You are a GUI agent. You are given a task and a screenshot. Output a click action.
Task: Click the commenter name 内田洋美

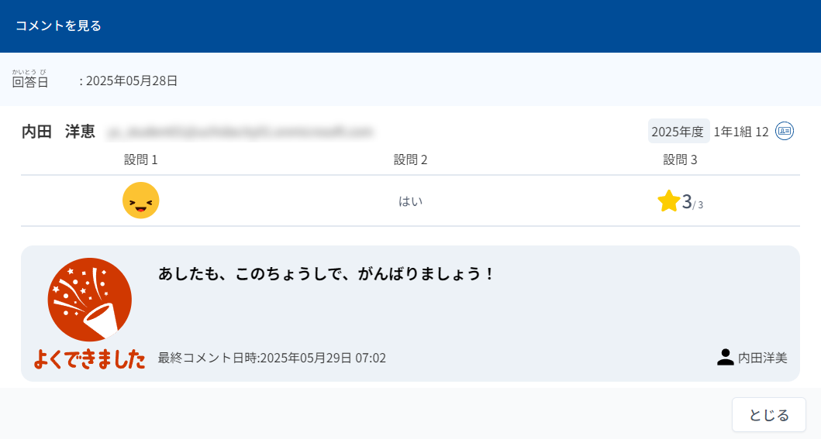(762, 358)
